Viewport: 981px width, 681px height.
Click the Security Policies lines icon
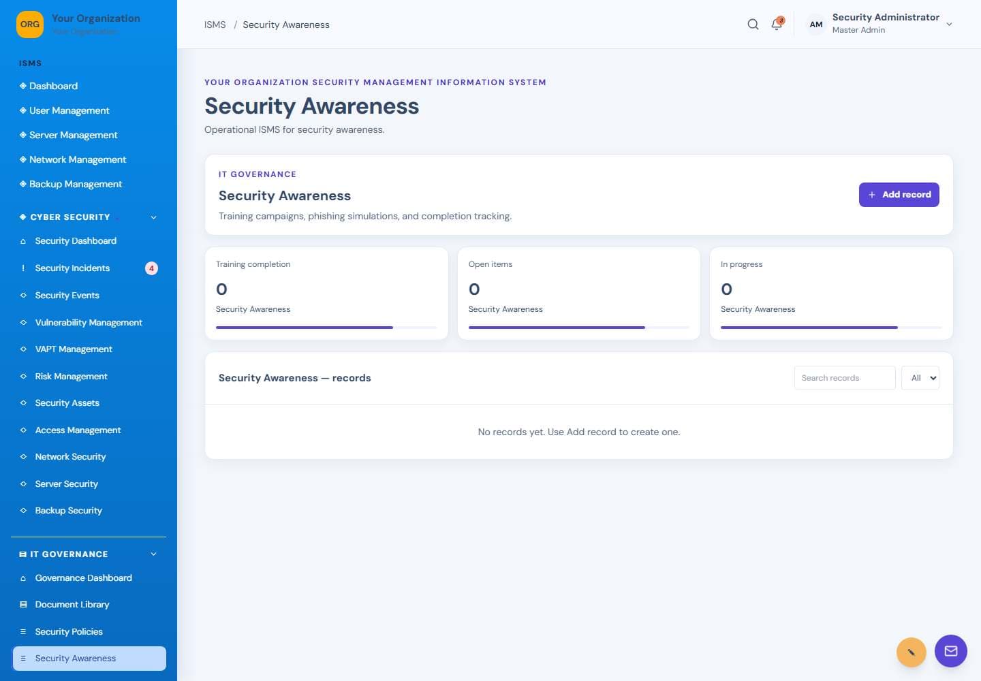23,632
